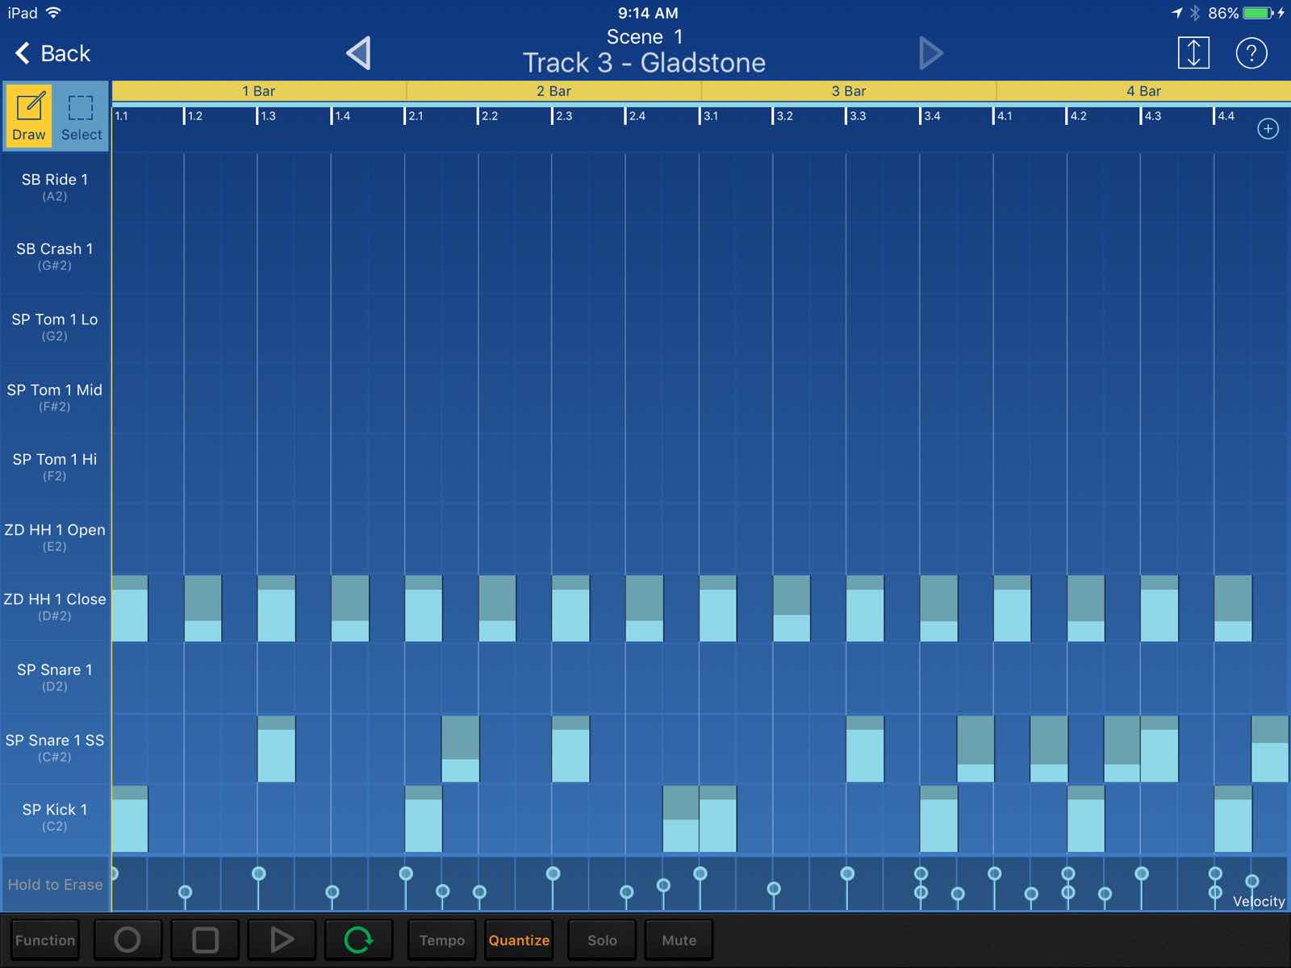Image resolution: width=1291 pixels, height=968 pixels.
Task: Tap the Wi-Fi status icon
Action: point(54,12)
